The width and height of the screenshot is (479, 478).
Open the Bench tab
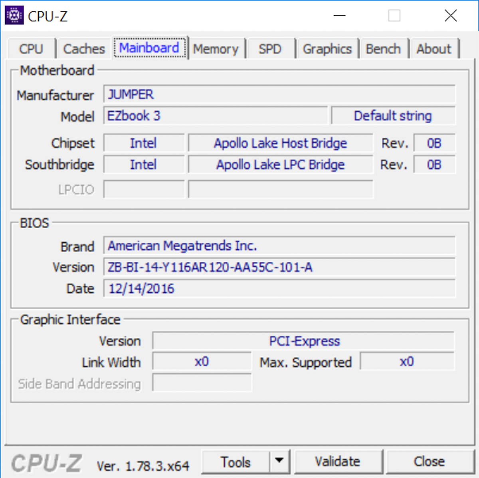[383, 49]
